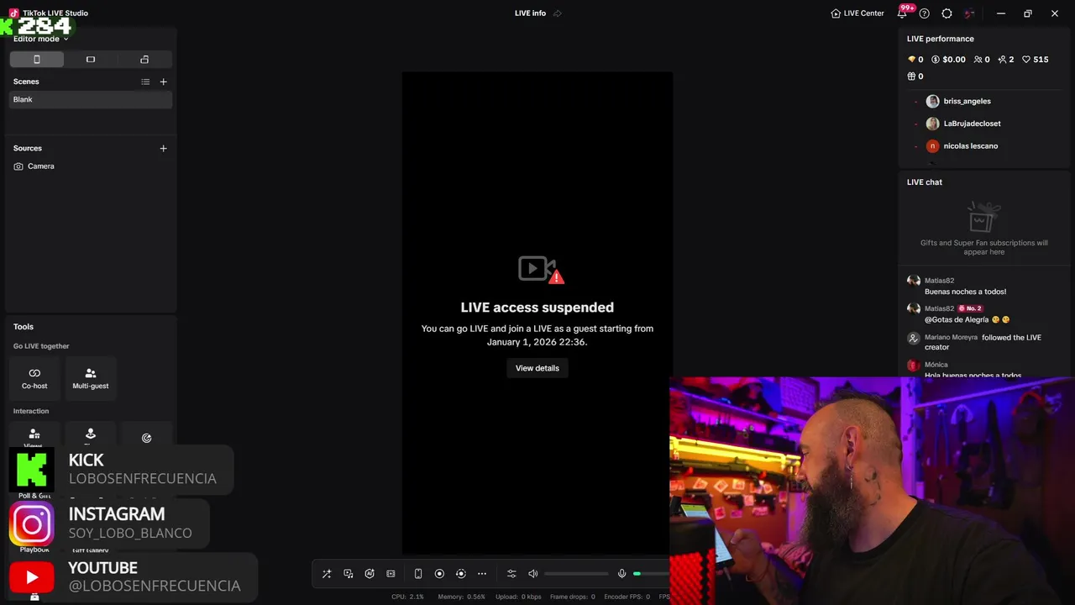This screenshot has height=605, width=1075.
Task: Select the Camera source
Action: coord(91,166)
